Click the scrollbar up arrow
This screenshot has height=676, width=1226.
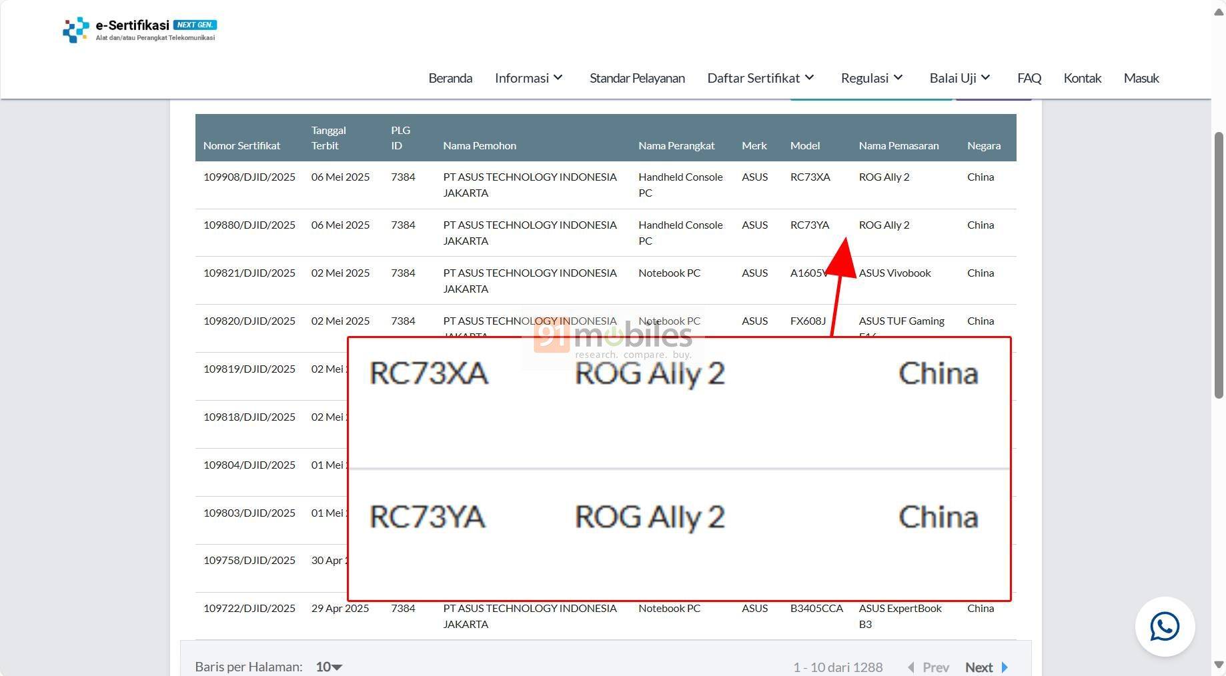[x=1219, y=13]
